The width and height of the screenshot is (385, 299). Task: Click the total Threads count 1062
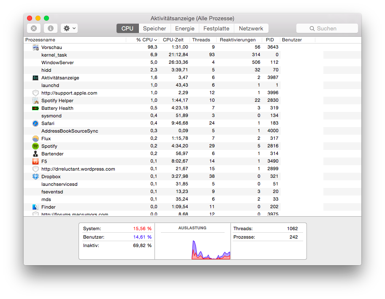click(293, 228)
